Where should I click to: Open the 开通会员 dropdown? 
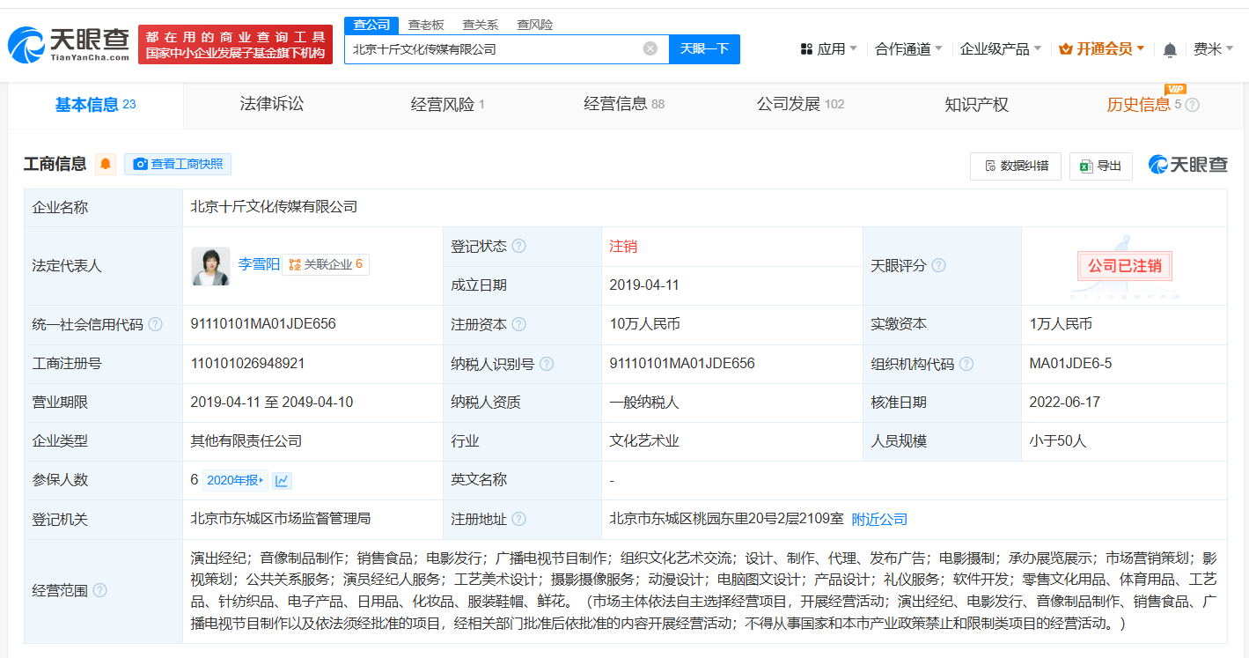tap(1101, 48)
